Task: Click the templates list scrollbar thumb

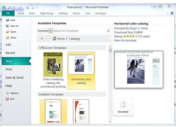Action: click(x=110, y=50)
